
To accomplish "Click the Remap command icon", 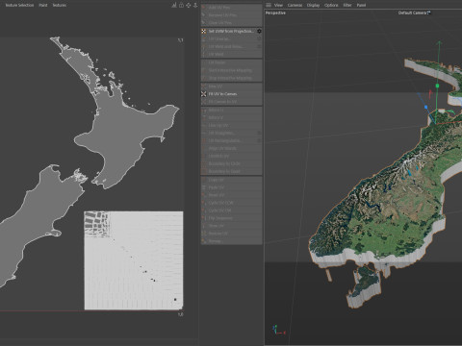I will pos(204,241).
